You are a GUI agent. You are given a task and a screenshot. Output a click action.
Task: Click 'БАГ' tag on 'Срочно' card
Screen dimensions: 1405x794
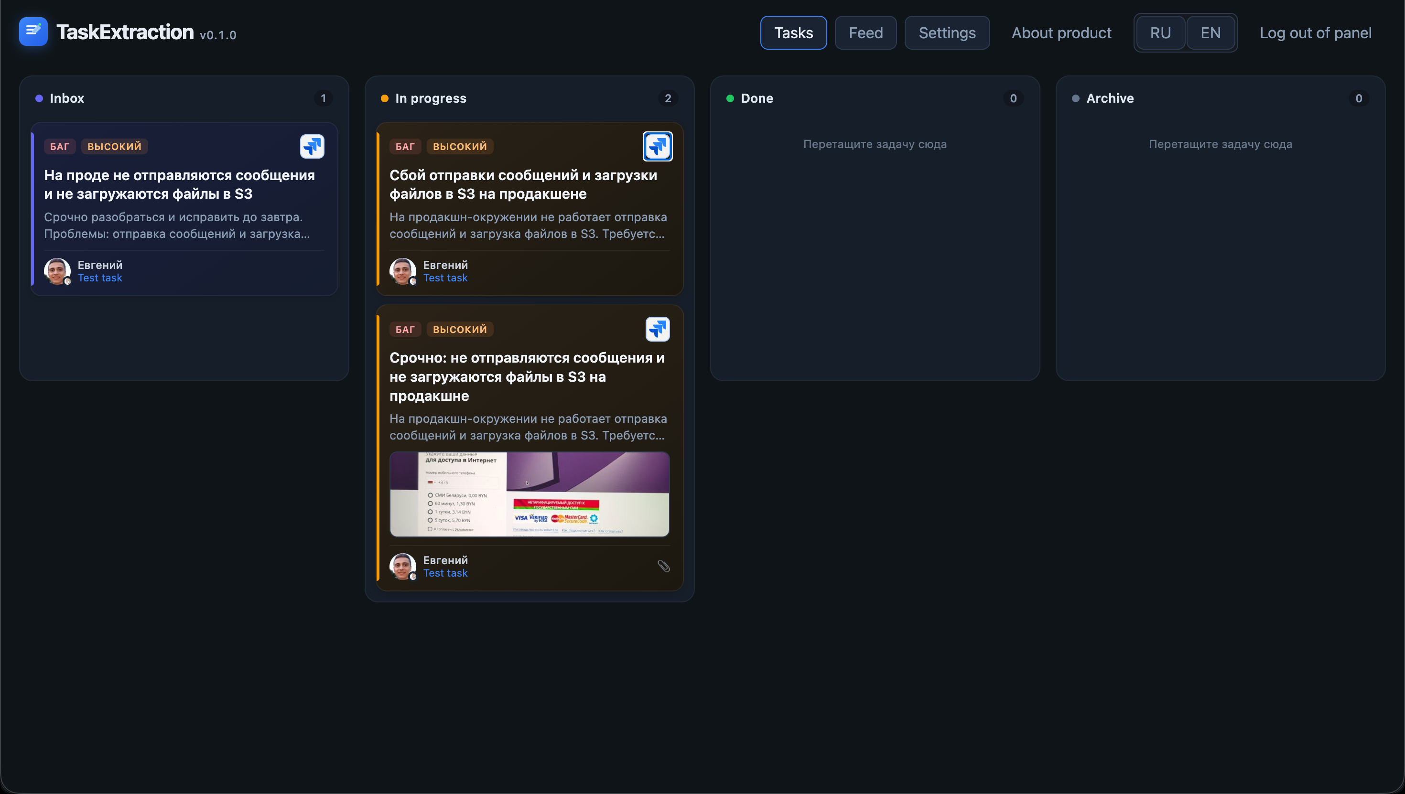coord(405,329)
